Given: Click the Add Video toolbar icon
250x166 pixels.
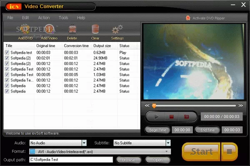Looking at the screenshot, I should tap(49, 29).
